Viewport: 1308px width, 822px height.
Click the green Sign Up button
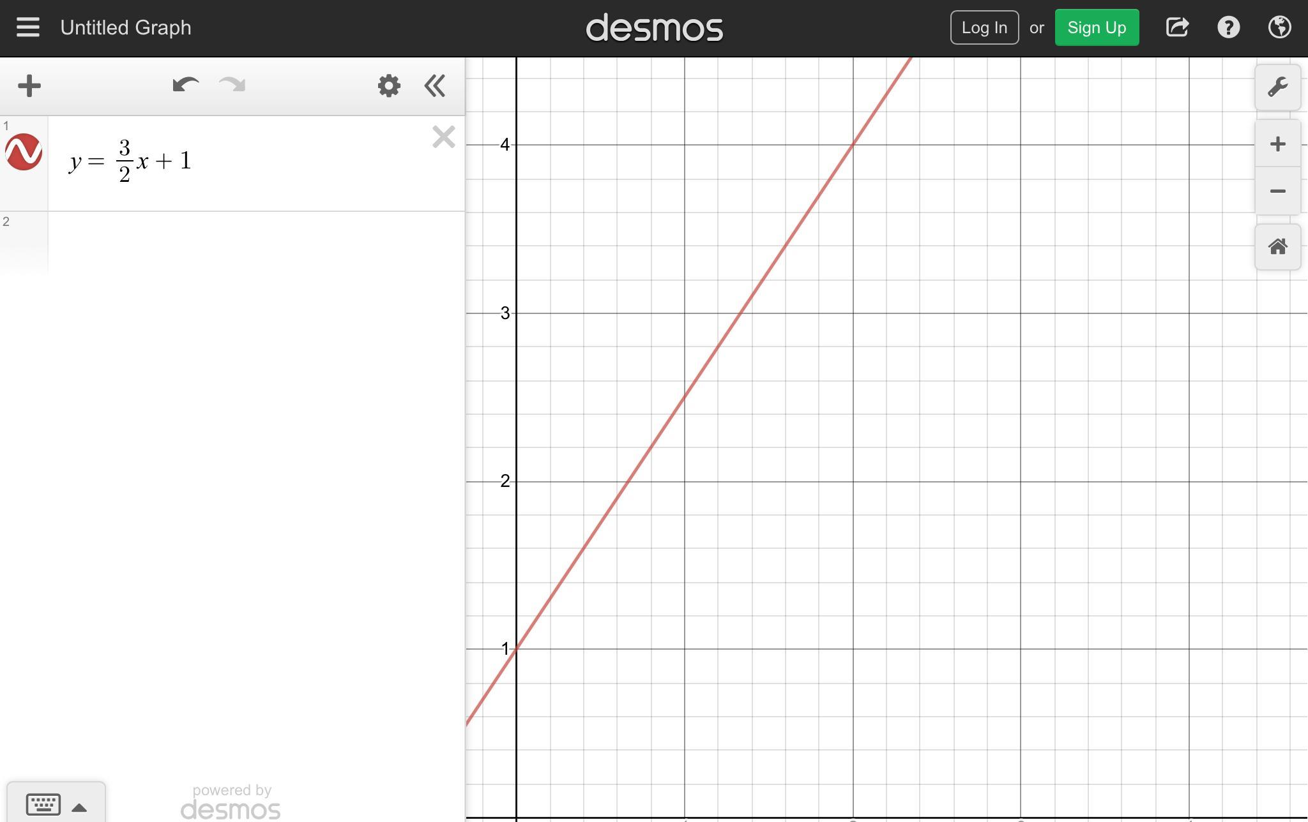click(1096, 27)
